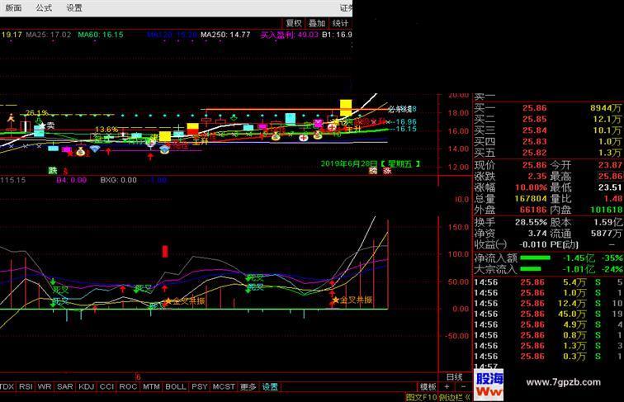The height and width of the screenshot is (402, 624).
Task: Click the 买入盈利: 49.03 label
Action: click(x=290, y=35)
